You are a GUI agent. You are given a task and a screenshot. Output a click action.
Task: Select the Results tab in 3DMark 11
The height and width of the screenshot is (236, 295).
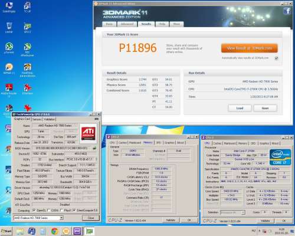click(146, 24)
